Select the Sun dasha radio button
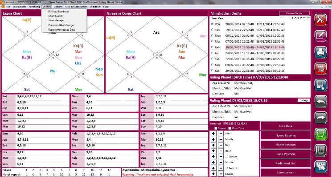The width and height of the screenshot is (332, 177). (213, 30)
